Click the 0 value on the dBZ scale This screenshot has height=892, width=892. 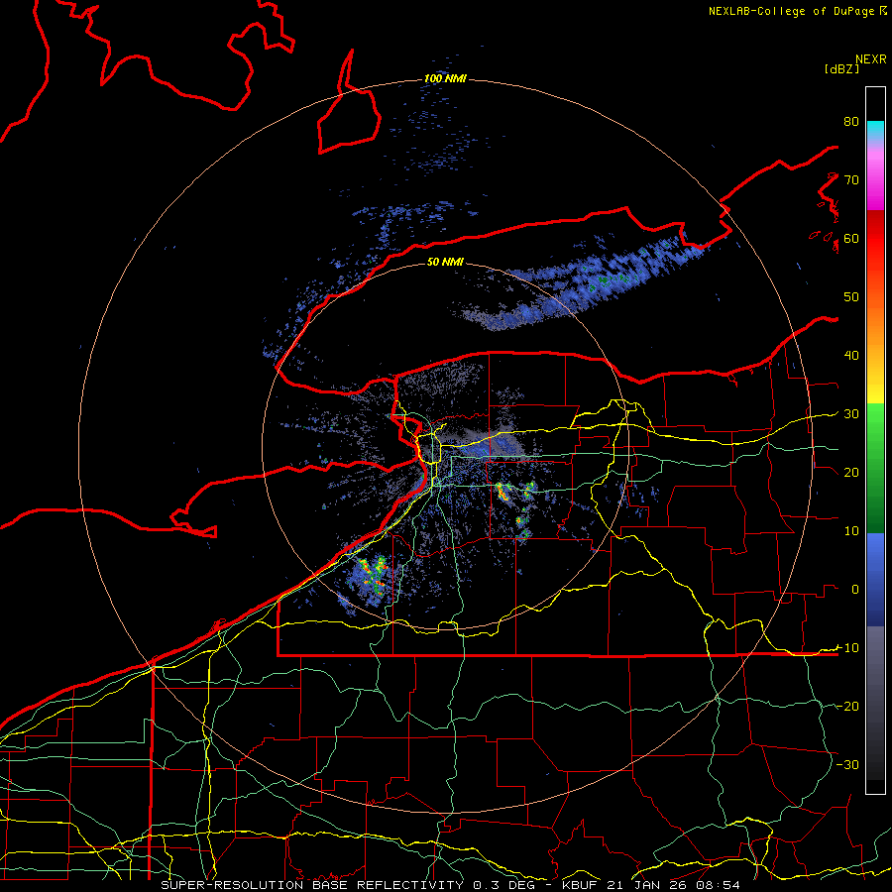point(855,590)
